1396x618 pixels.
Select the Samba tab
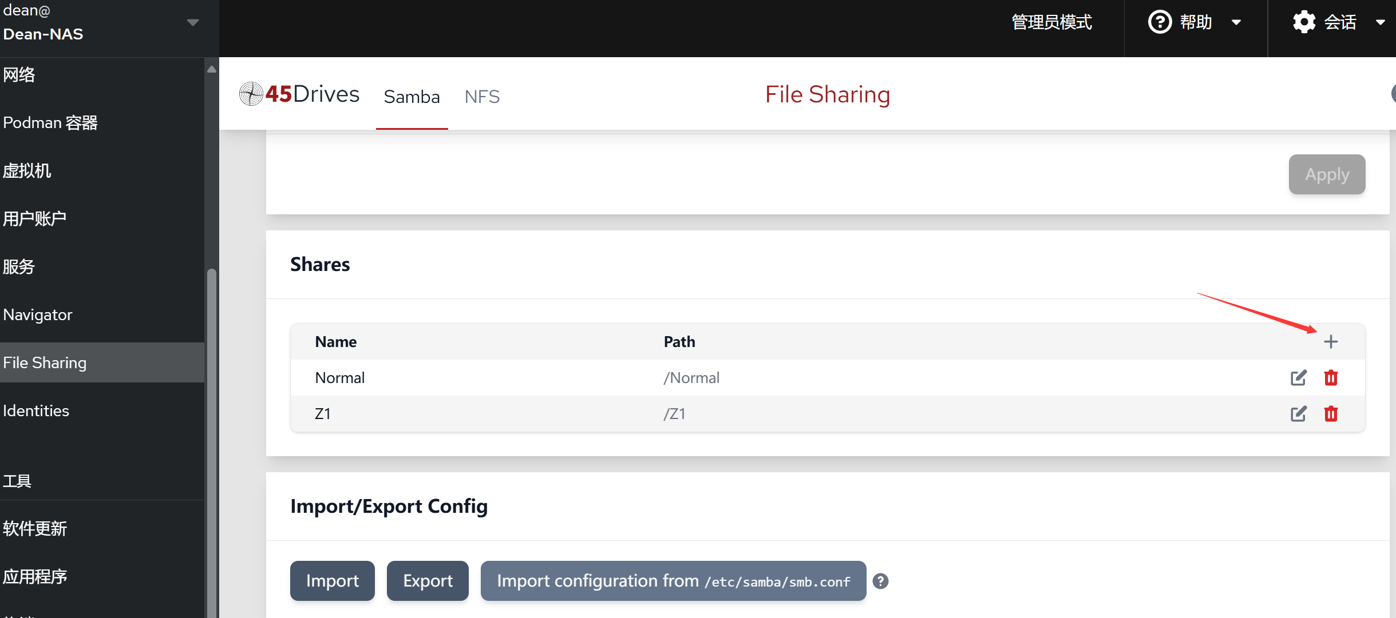pos(412,97)
